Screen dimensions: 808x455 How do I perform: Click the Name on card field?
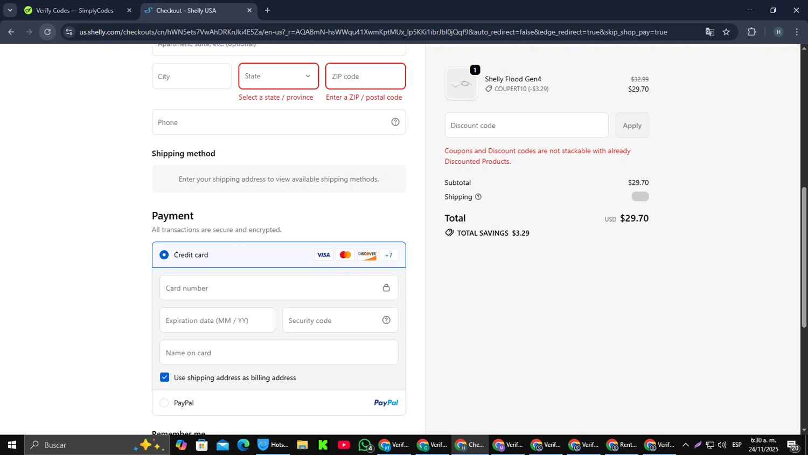(x=278, y=353)
